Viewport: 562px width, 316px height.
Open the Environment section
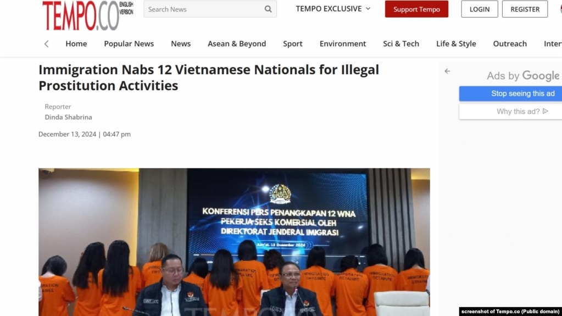pyautogui.click(x=343, y=44)
